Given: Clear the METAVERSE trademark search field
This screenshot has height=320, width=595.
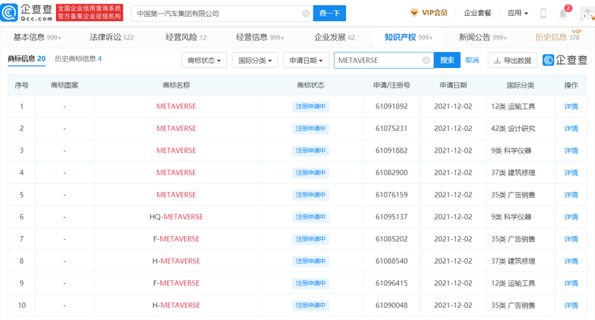Looking at the screenshot, I should 426,61.
